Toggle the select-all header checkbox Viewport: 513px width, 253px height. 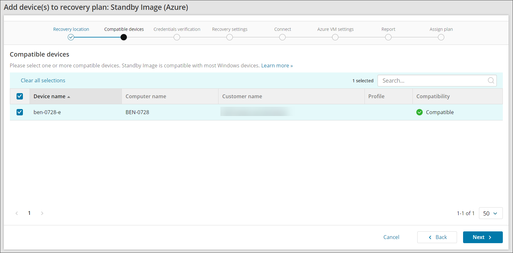[20, 96]
